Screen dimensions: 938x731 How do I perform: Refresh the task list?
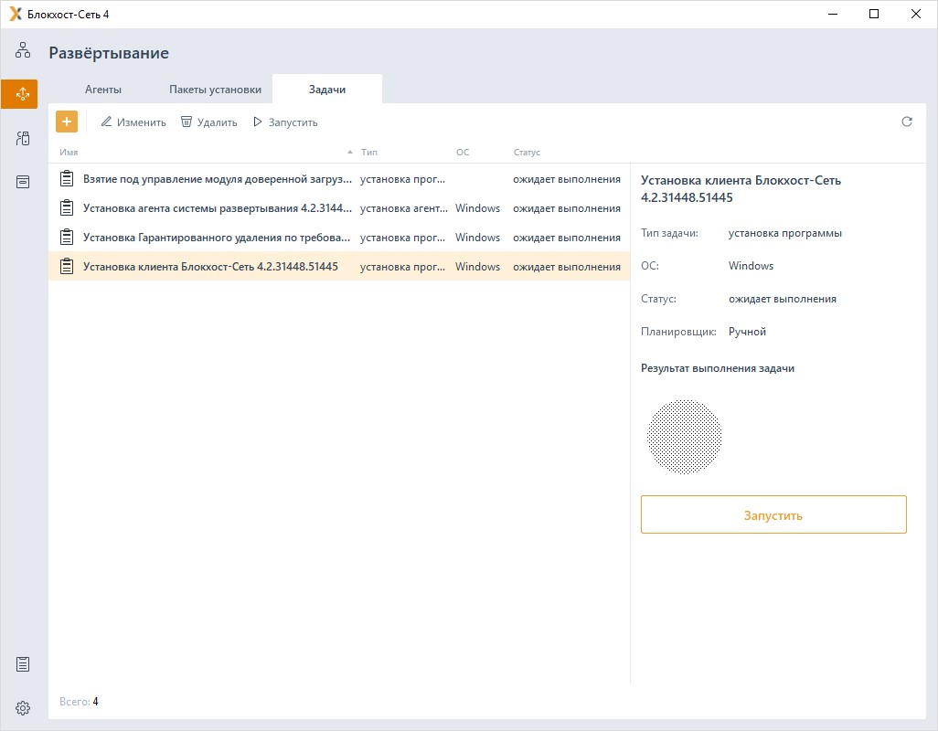907,122
